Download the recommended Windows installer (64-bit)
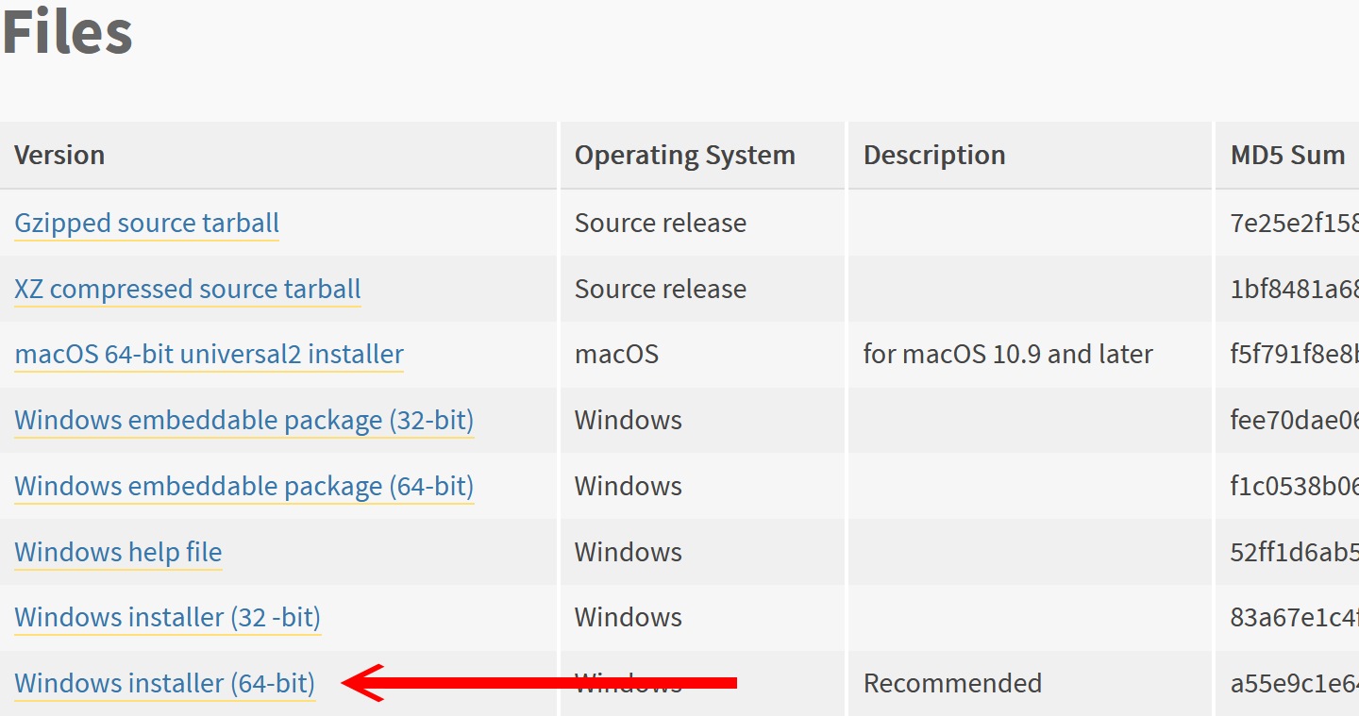 163,683
